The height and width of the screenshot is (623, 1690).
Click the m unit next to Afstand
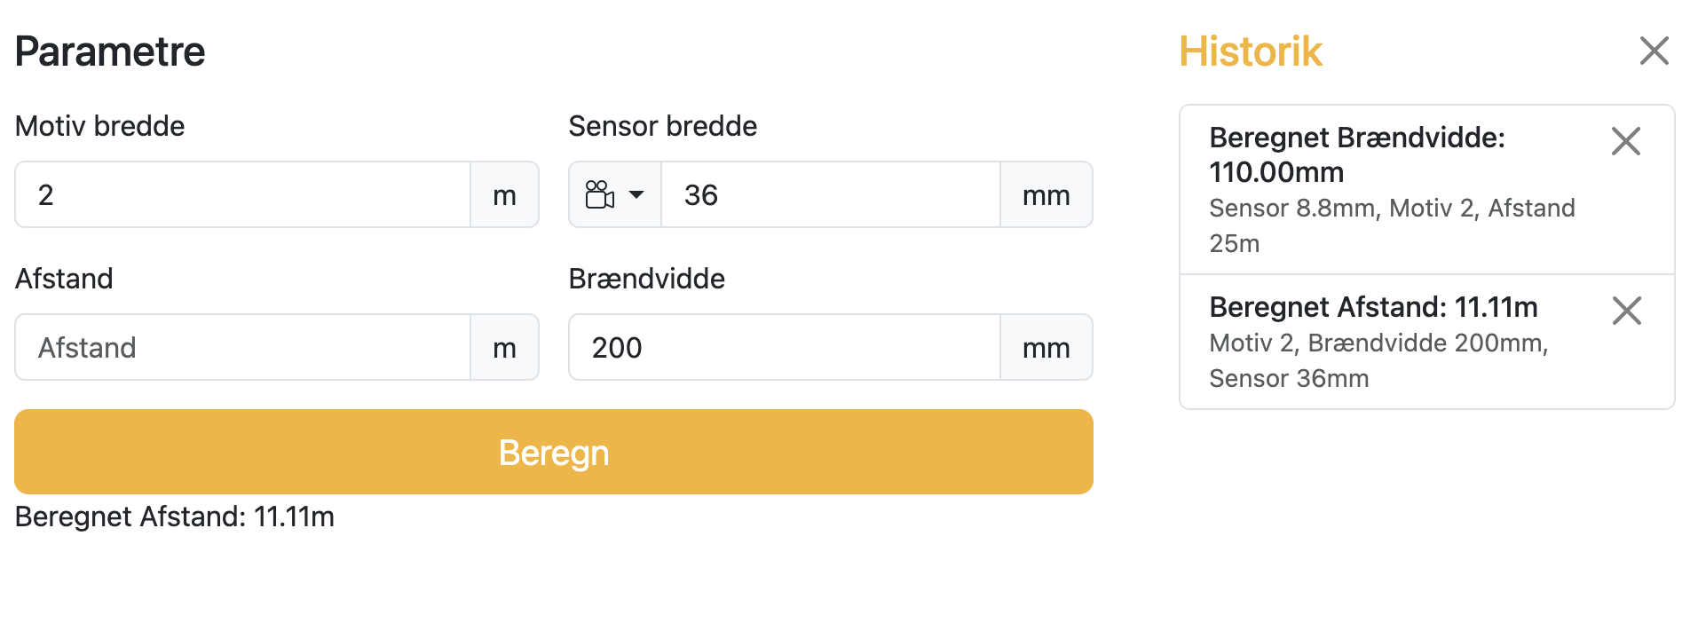point(504,347)
